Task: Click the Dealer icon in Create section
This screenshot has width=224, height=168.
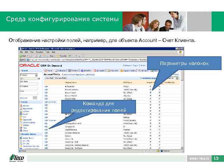Action: 21,114
